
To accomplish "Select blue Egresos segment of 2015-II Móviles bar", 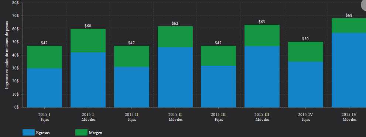I will click(x=175, y=77).
